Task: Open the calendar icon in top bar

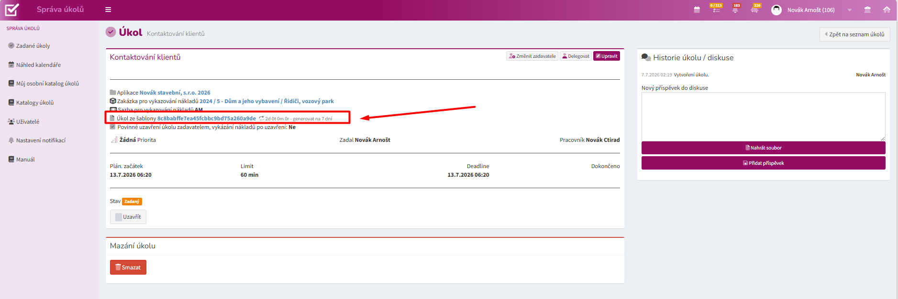Action: click(697, 10)
